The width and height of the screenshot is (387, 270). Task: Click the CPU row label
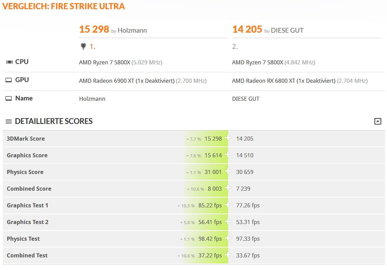pyautogui.click(x=22, y=62)
